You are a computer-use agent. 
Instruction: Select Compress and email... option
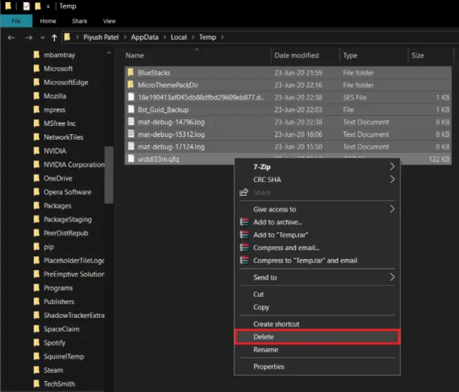coord(317,247)
